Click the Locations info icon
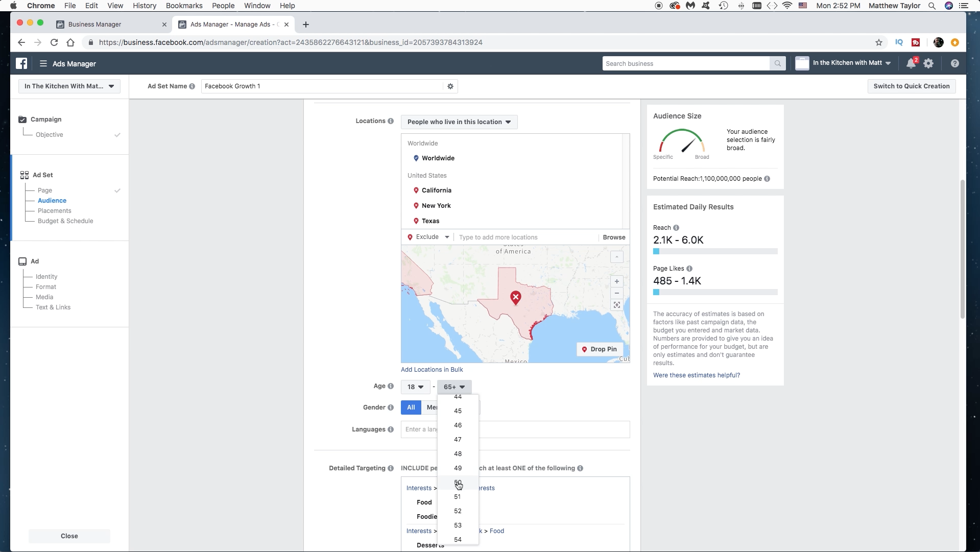The height and width of the screenshot is (552, 980). 391,121
